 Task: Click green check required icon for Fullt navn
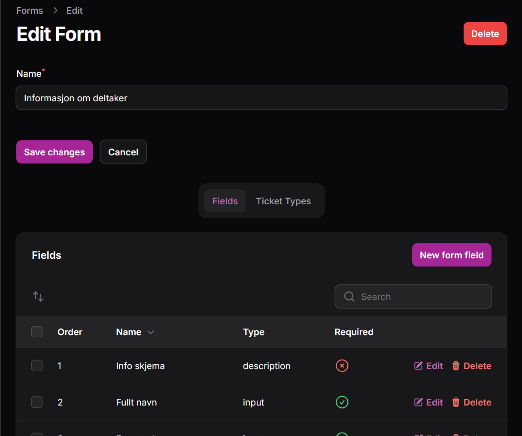[x=342, y=402]
